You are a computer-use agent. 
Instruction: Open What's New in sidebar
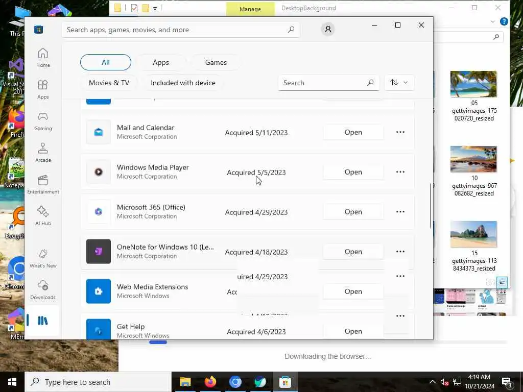43,258
